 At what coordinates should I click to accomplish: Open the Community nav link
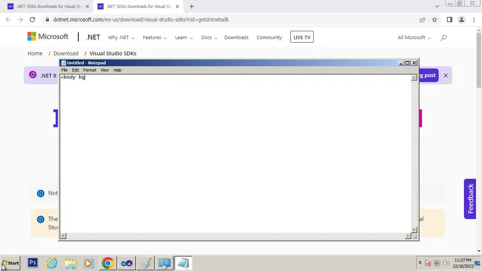(269, 37)
